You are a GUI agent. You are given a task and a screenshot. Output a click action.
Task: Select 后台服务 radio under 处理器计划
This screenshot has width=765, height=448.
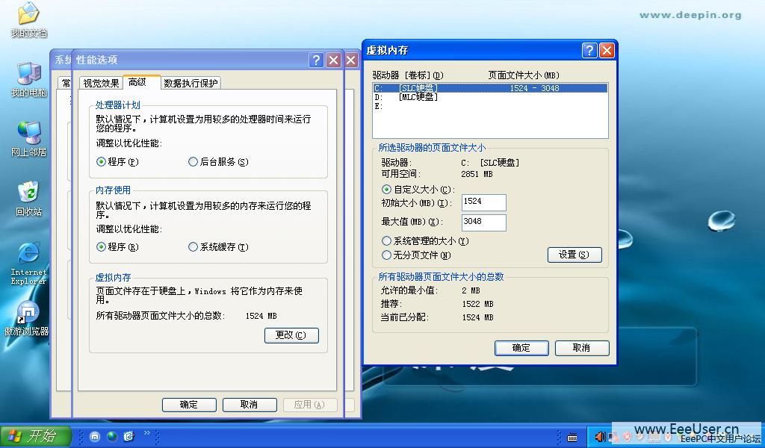pos(193,162)
